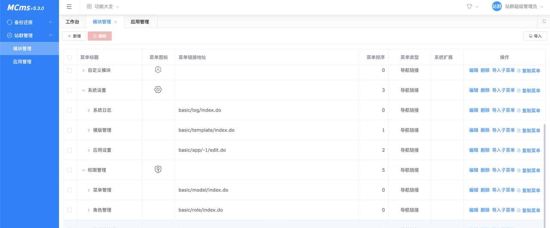This screenshot has width=550, height=228.
Task: Copy menu in the 系统日志 row
Action: pos(529,110)
